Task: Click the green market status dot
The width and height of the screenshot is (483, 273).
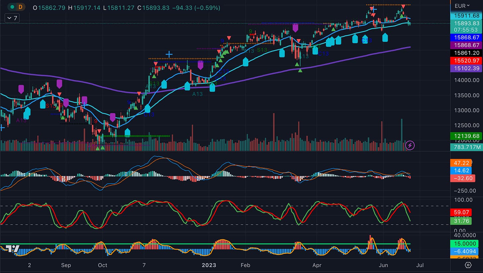Action: 13,7
